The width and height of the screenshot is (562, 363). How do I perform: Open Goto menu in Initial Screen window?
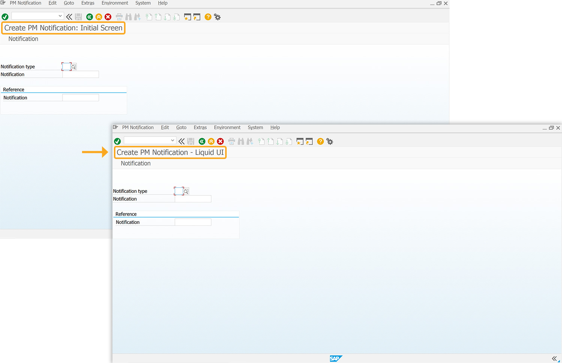pos(69,3)
